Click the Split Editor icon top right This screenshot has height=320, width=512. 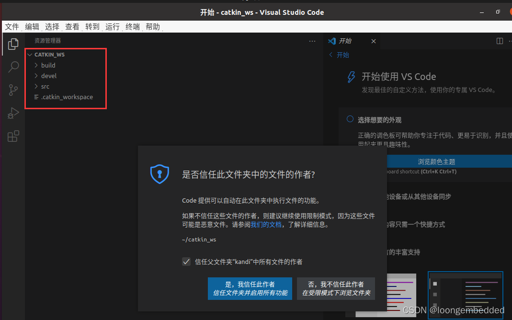pyautogui.click(x=500, y=41)
